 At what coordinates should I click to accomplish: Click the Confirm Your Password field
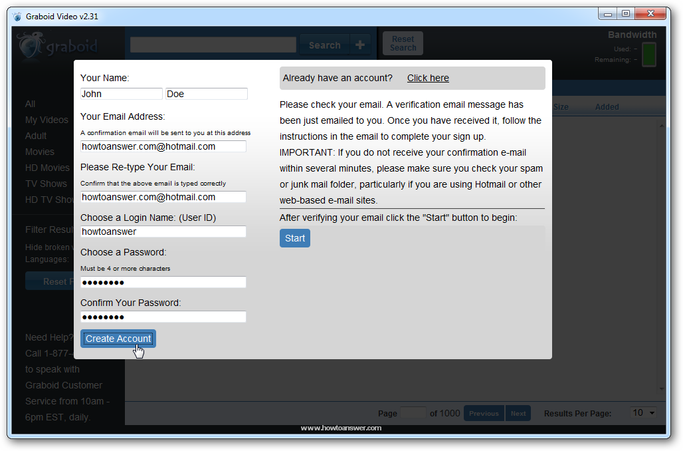pyautogui.click(x=163, y=317)
